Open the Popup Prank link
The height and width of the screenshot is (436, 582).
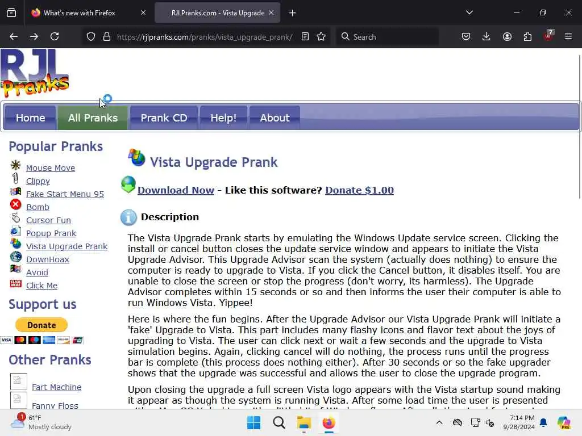click(x=51, y=233)
